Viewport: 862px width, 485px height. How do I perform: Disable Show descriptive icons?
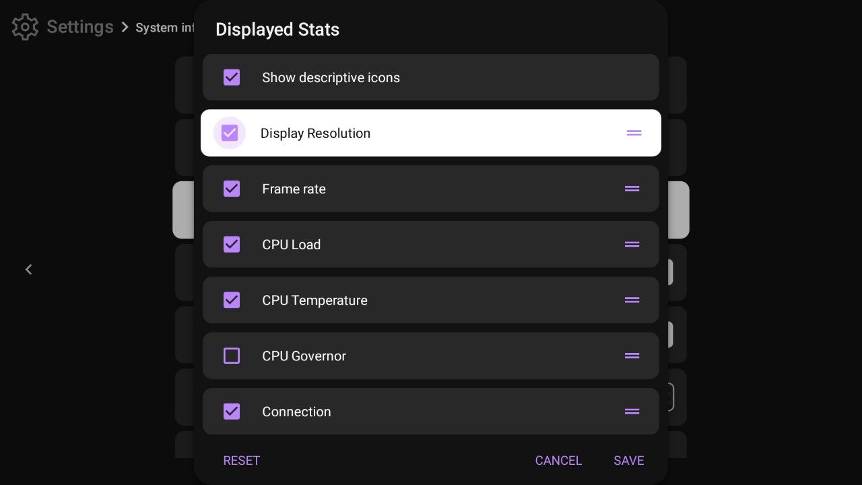coord(232,77)
